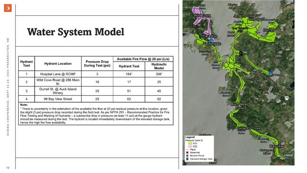The height and width of the screenshot is (173, 307).
Task: Click the elevated storage tank map marker
Action: pyautogui.click(x=241, y=53)
